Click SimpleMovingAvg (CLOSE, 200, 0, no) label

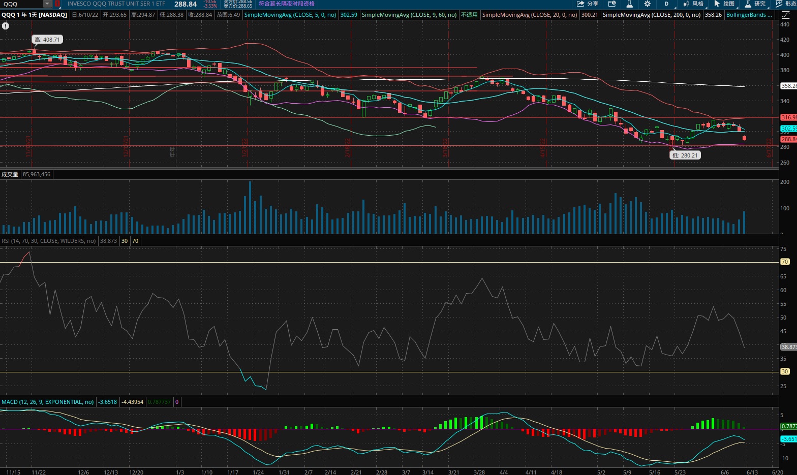652,15
